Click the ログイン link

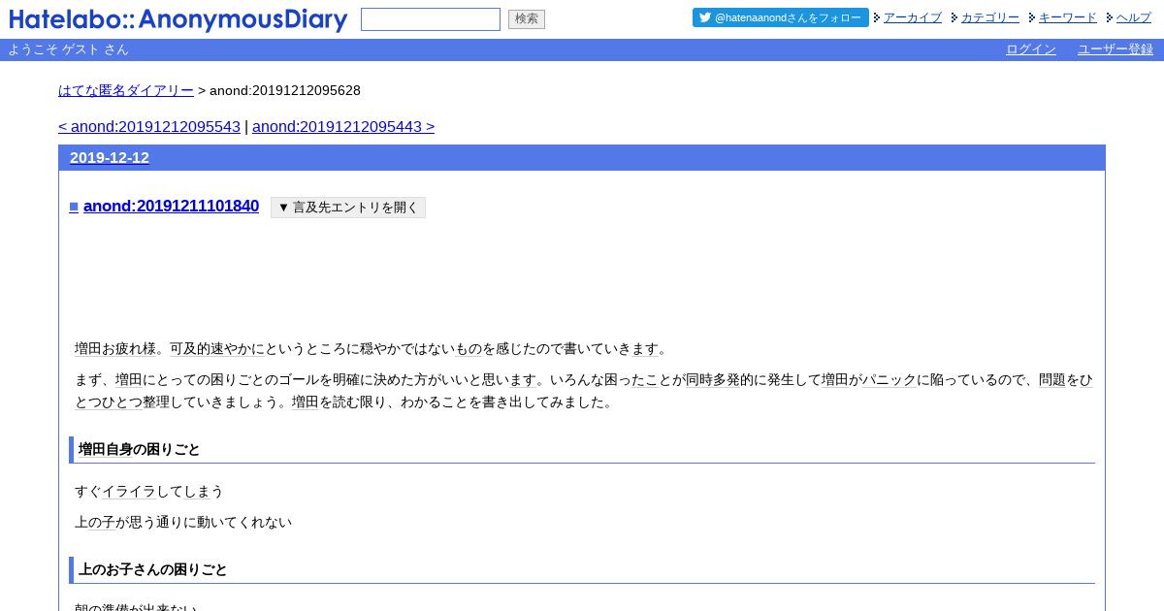point(1031,49)
